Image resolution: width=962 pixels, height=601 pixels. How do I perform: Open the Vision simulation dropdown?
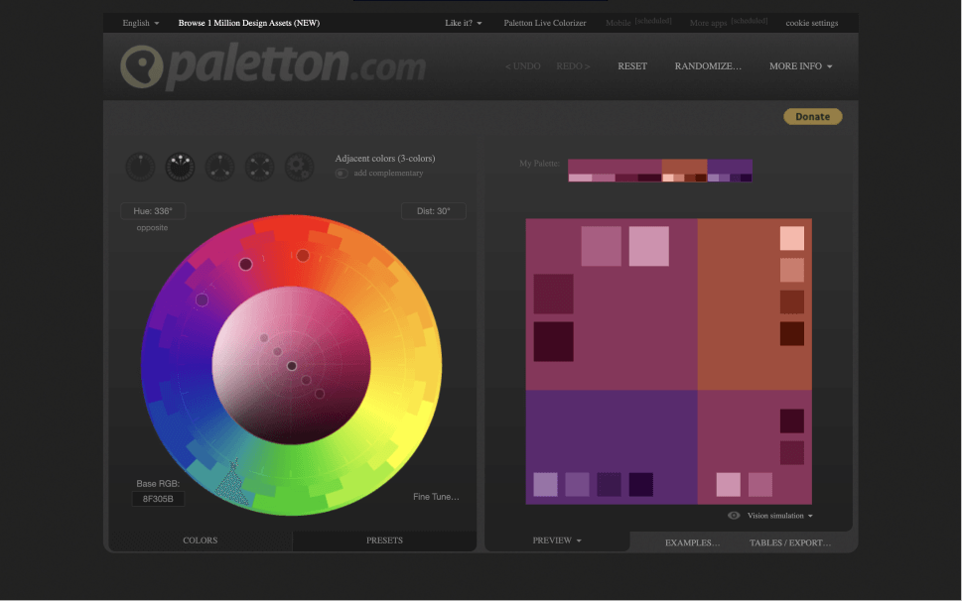tap(779, 516)
